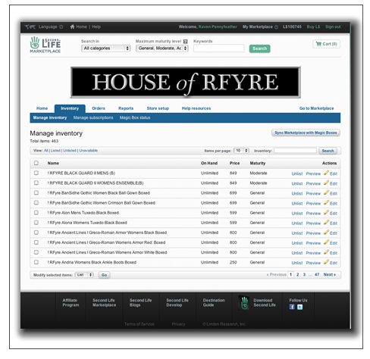Switch to the Reports tab

click(x=126, y=108)
